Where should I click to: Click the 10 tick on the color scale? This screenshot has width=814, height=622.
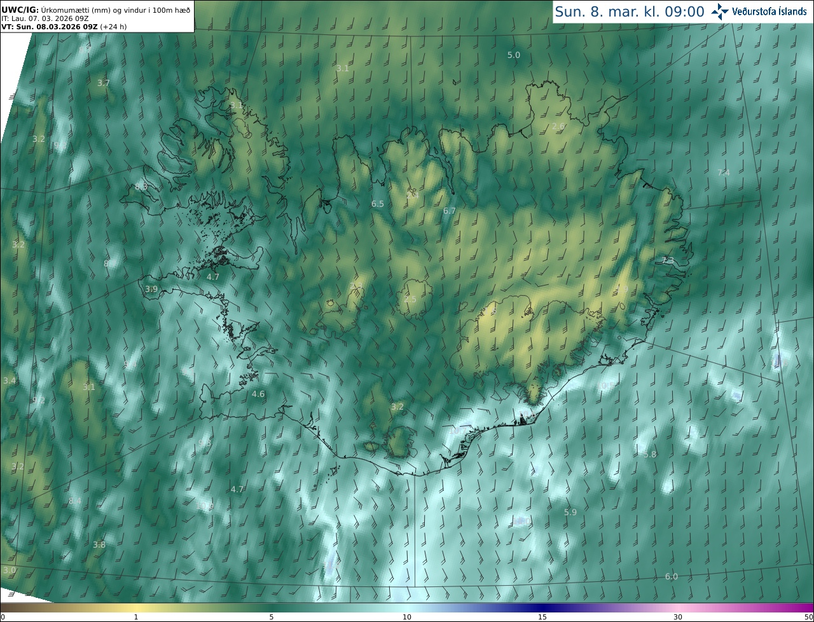(407, 617)
